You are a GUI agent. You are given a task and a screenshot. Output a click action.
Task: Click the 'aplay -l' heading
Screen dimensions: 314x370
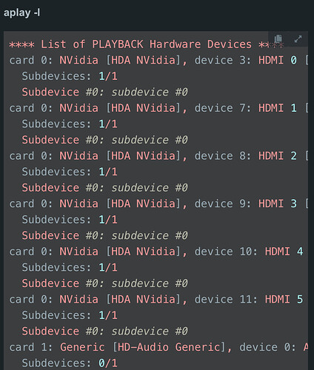[21, 13]
